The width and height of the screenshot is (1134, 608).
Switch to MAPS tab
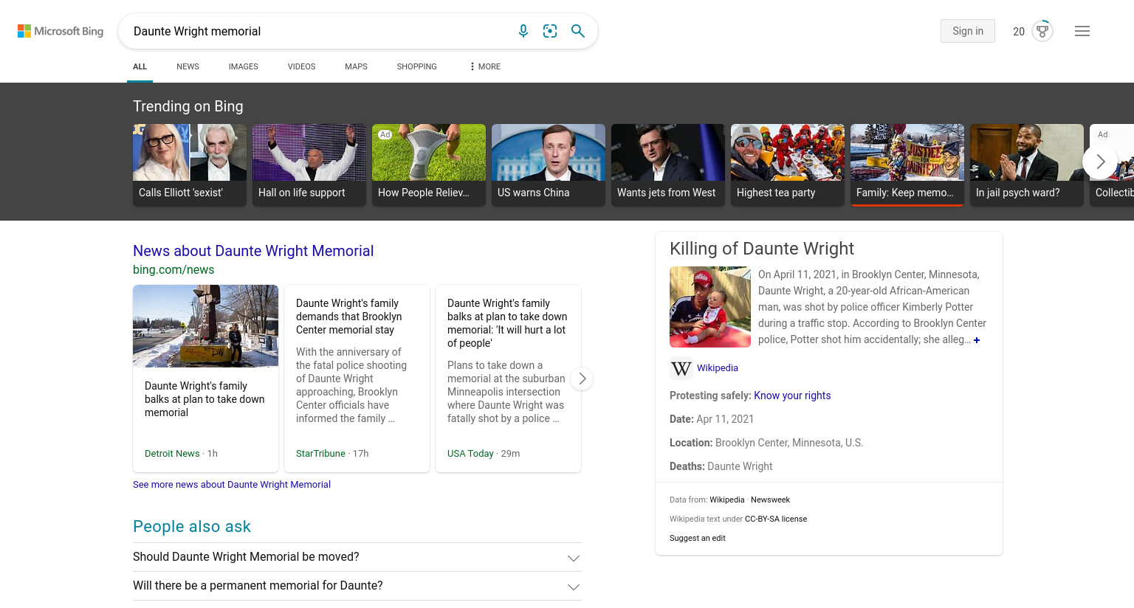(356, 66)
